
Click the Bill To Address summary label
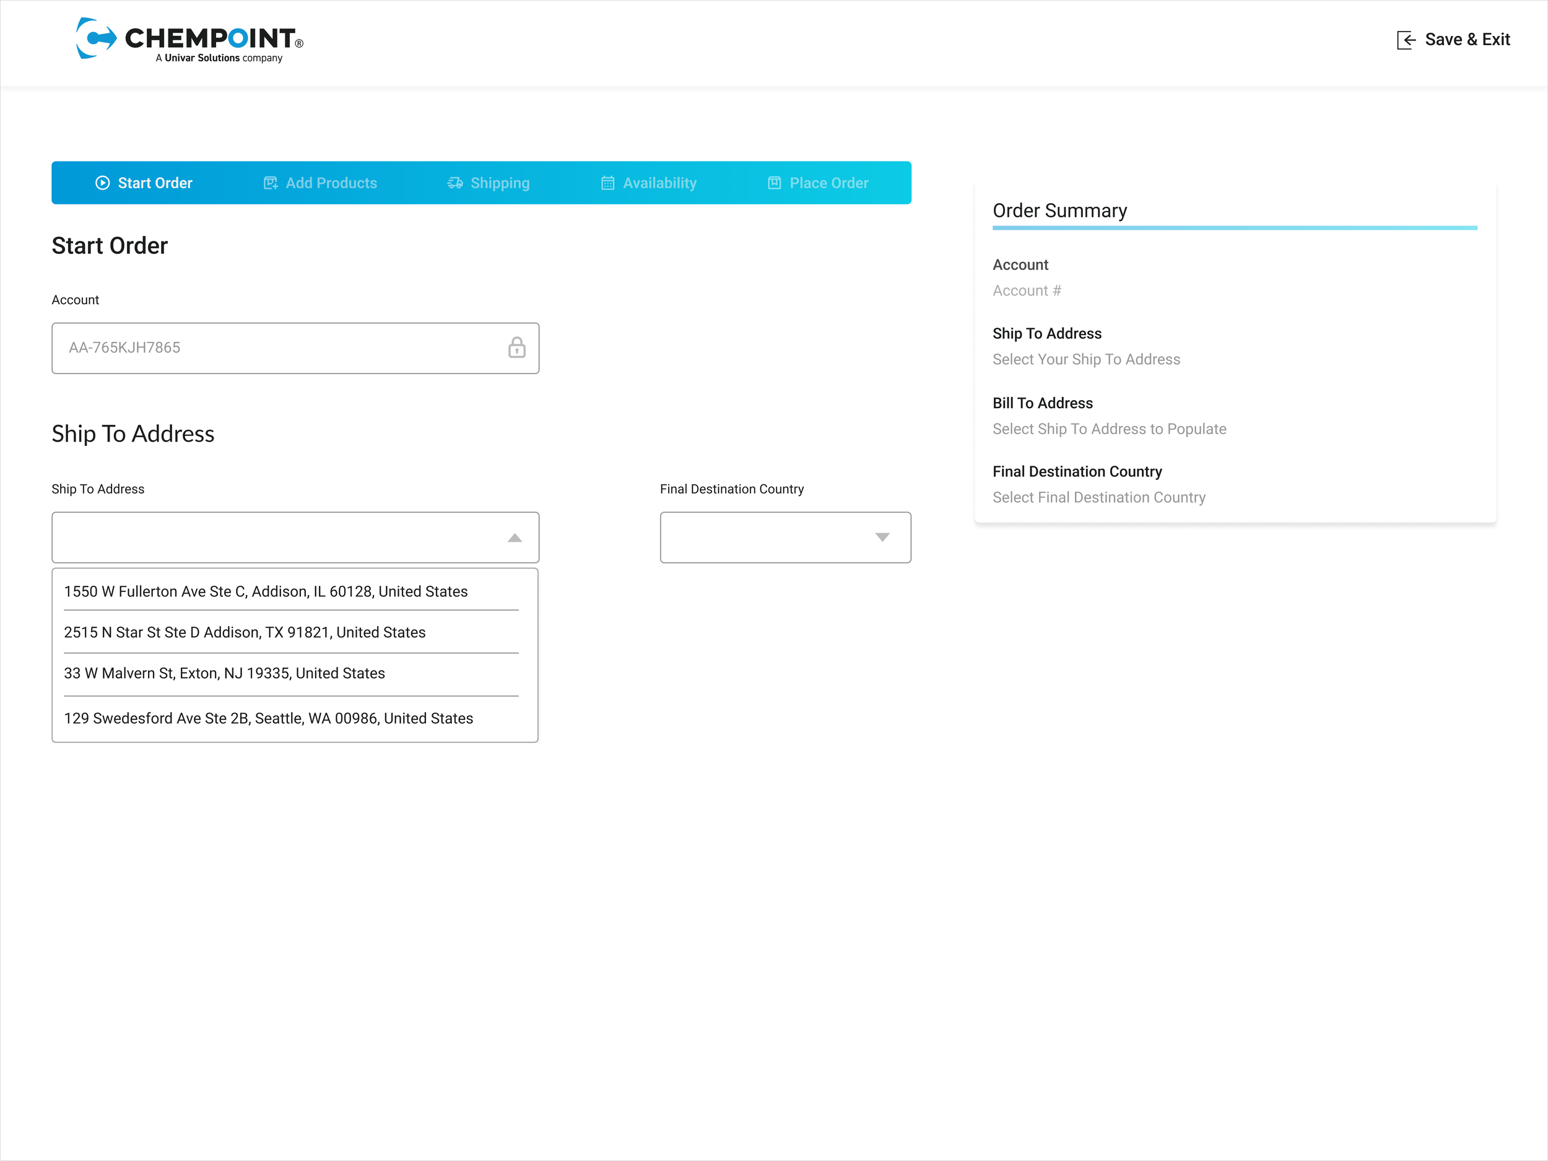1042,402
